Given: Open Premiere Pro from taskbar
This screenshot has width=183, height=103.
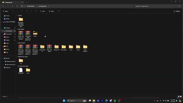Looking at the screenshot, I should [x=102, y=101].
